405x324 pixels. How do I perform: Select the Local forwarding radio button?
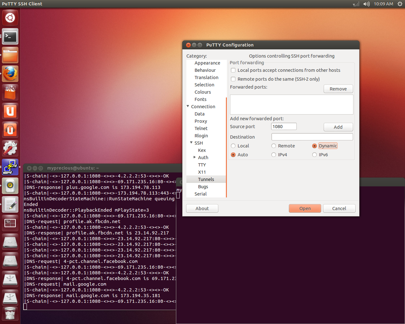coord(233,146)
